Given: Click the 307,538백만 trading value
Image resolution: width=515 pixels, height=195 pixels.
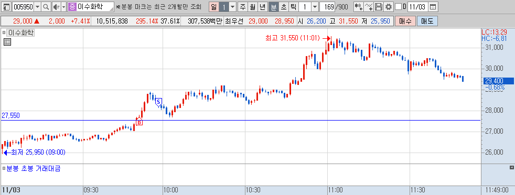Looking at the screenshot, I should pyautogui.click(x=205, y=21).
